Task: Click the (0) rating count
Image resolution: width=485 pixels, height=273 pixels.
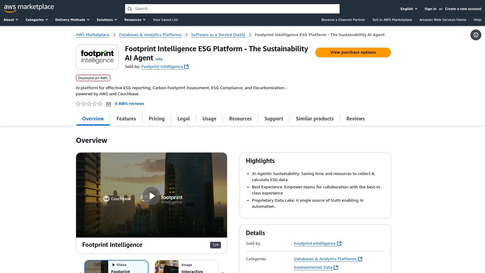Action: (109, 104)
